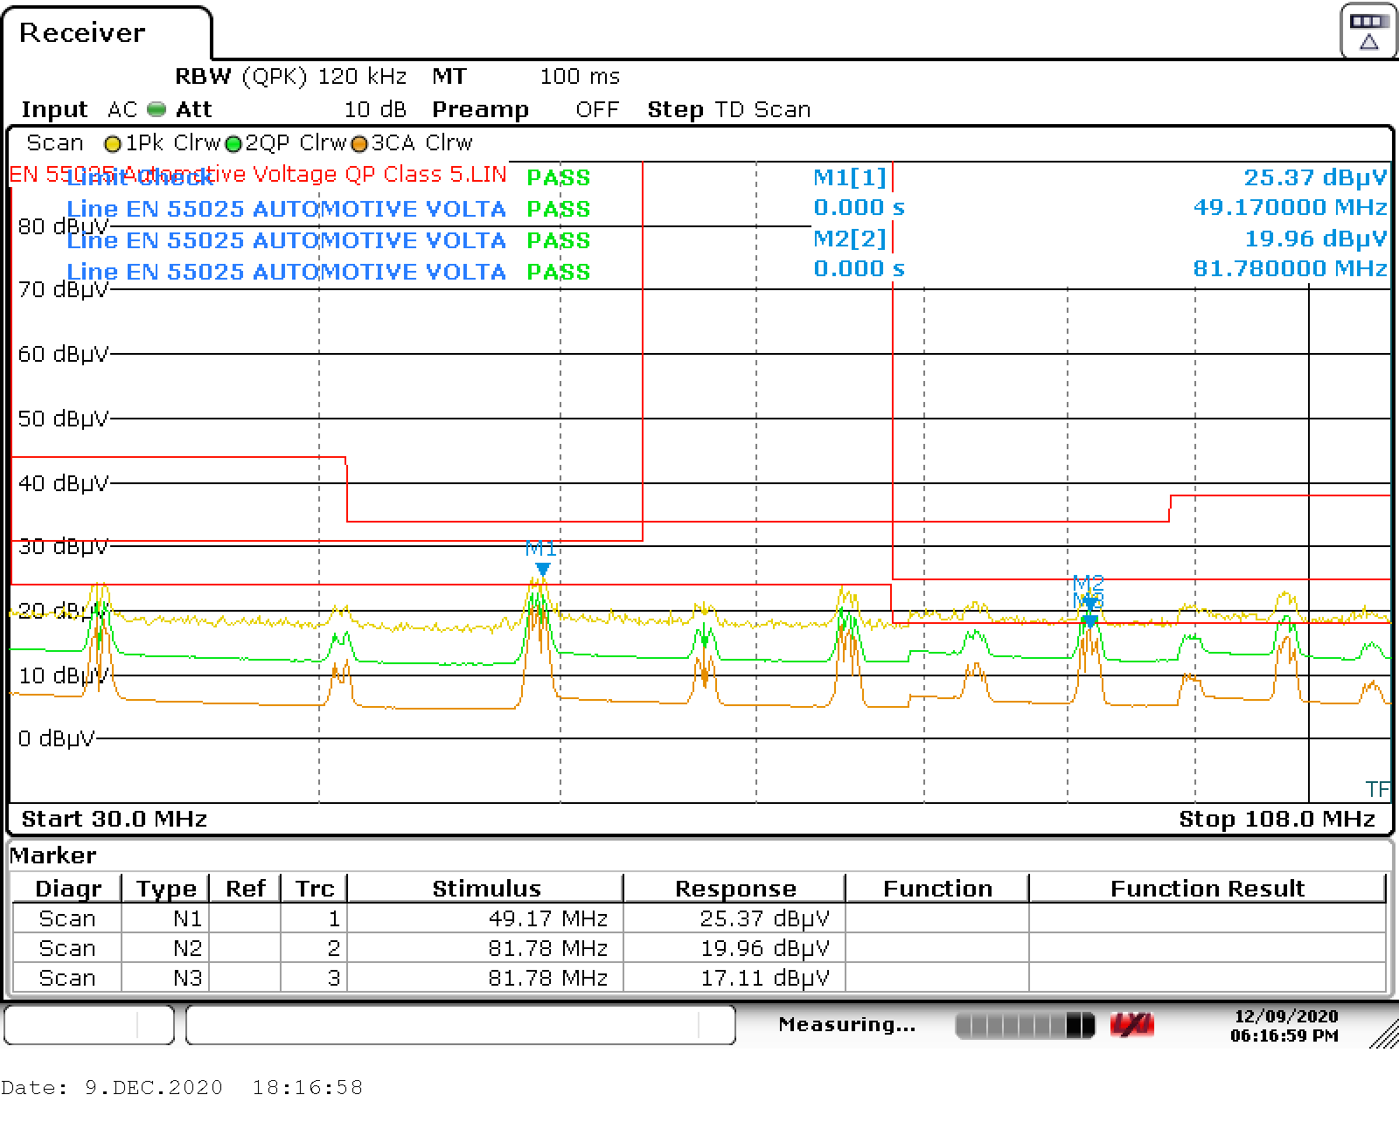Select the N2 marker row type cell
1399x1129 pixels.
(x=166, y=949)
